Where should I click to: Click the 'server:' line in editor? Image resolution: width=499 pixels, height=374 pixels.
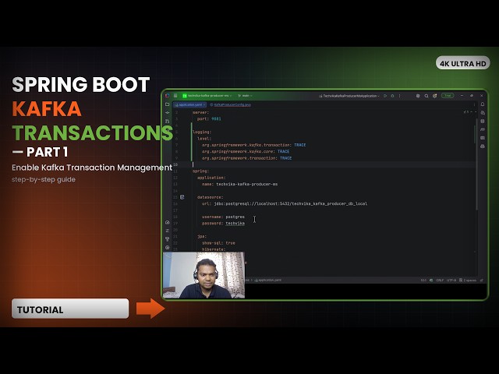(x=200, y=112)
